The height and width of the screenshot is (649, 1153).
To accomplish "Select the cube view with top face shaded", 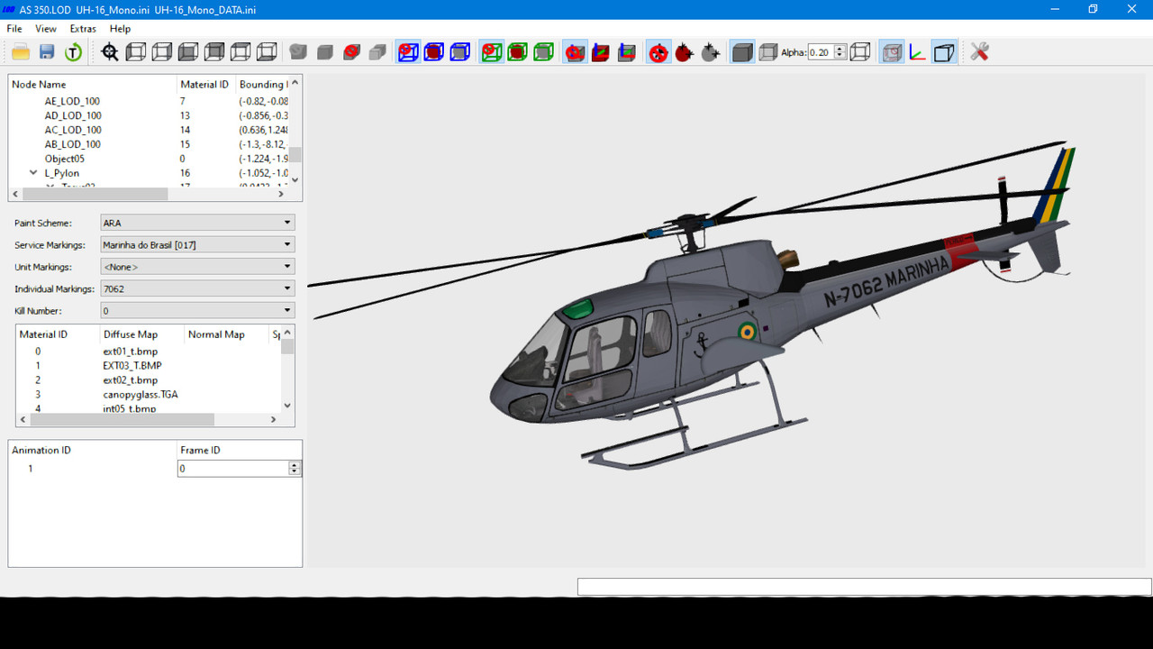I will click(x=241, y=51).
